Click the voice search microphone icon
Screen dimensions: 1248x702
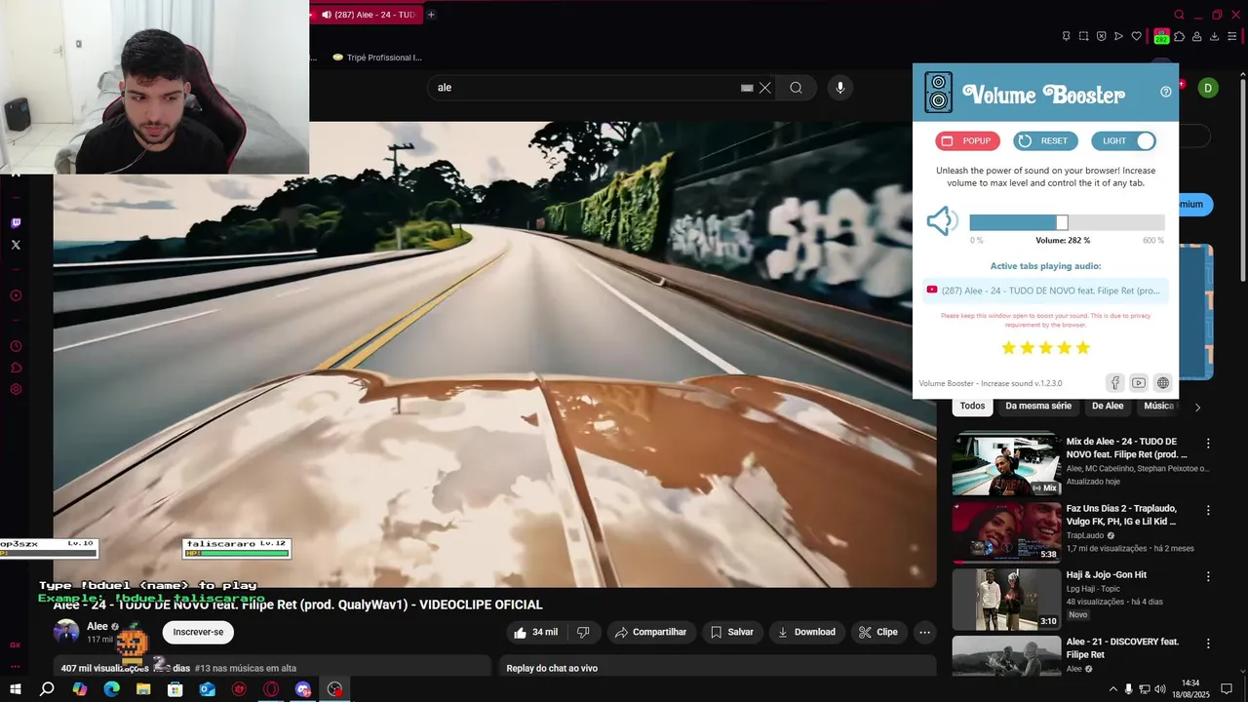(x=840, y=88)
